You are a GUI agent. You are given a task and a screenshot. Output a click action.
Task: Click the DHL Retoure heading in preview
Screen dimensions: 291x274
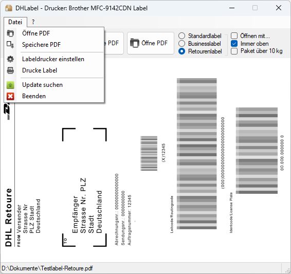pyautogui.click(x=9, y=217)
